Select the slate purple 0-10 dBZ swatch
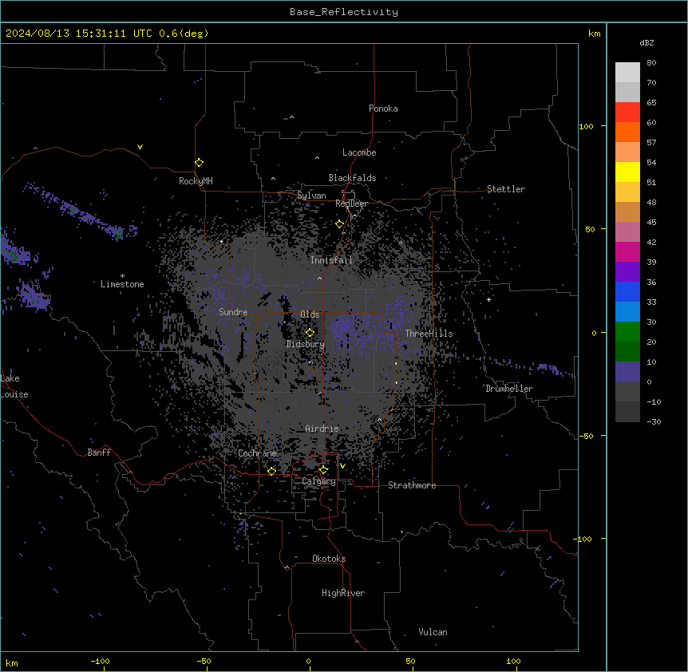Image resolution: width=688 pixels, height=672 pixels. pos(627,372)
